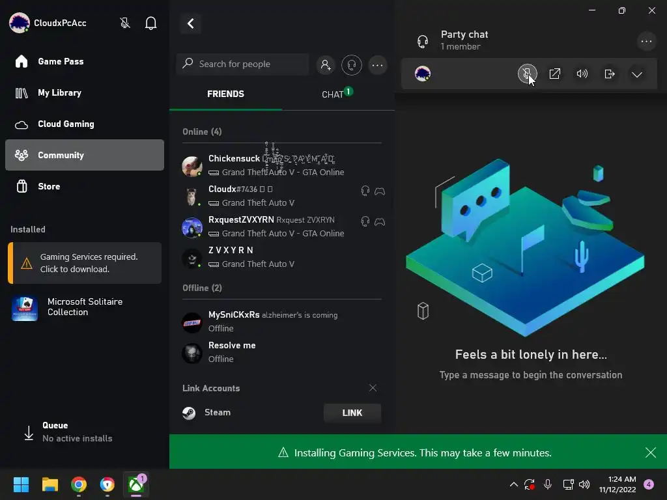The width and height of the screenshot is (667, 500).
Task: Select friend Z V X Y R N
Action: 281,257
